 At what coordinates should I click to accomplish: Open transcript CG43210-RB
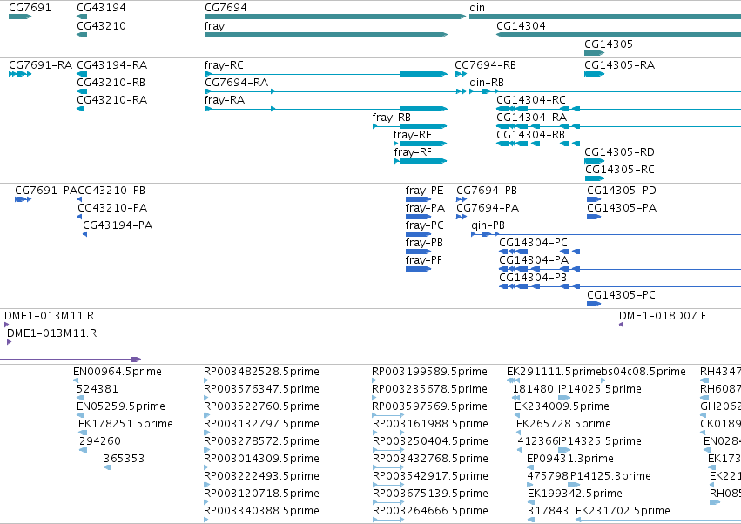[x=111, y=82]
